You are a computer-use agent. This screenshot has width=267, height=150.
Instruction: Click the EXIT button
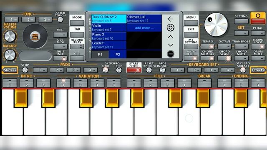191,35
